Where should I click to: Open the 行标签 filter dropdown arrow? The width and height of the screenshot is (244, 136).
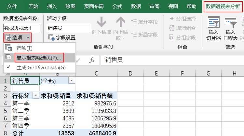(36, 95)
